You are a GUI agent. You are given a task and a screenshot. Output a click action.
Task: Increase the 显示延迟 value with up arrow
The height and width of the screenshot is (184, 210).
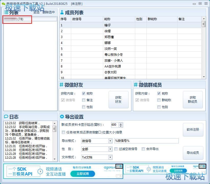click(x=121, y=124)
